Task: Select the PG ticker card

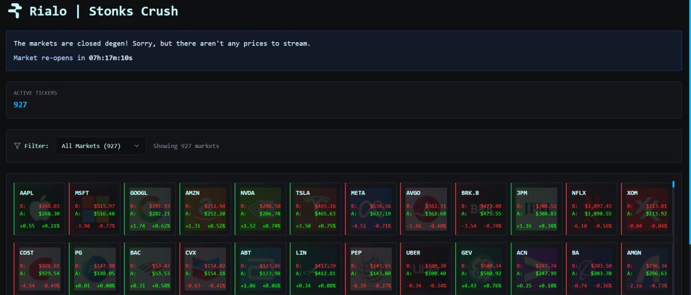Action: pyautogui.click(x=93, y=268)
